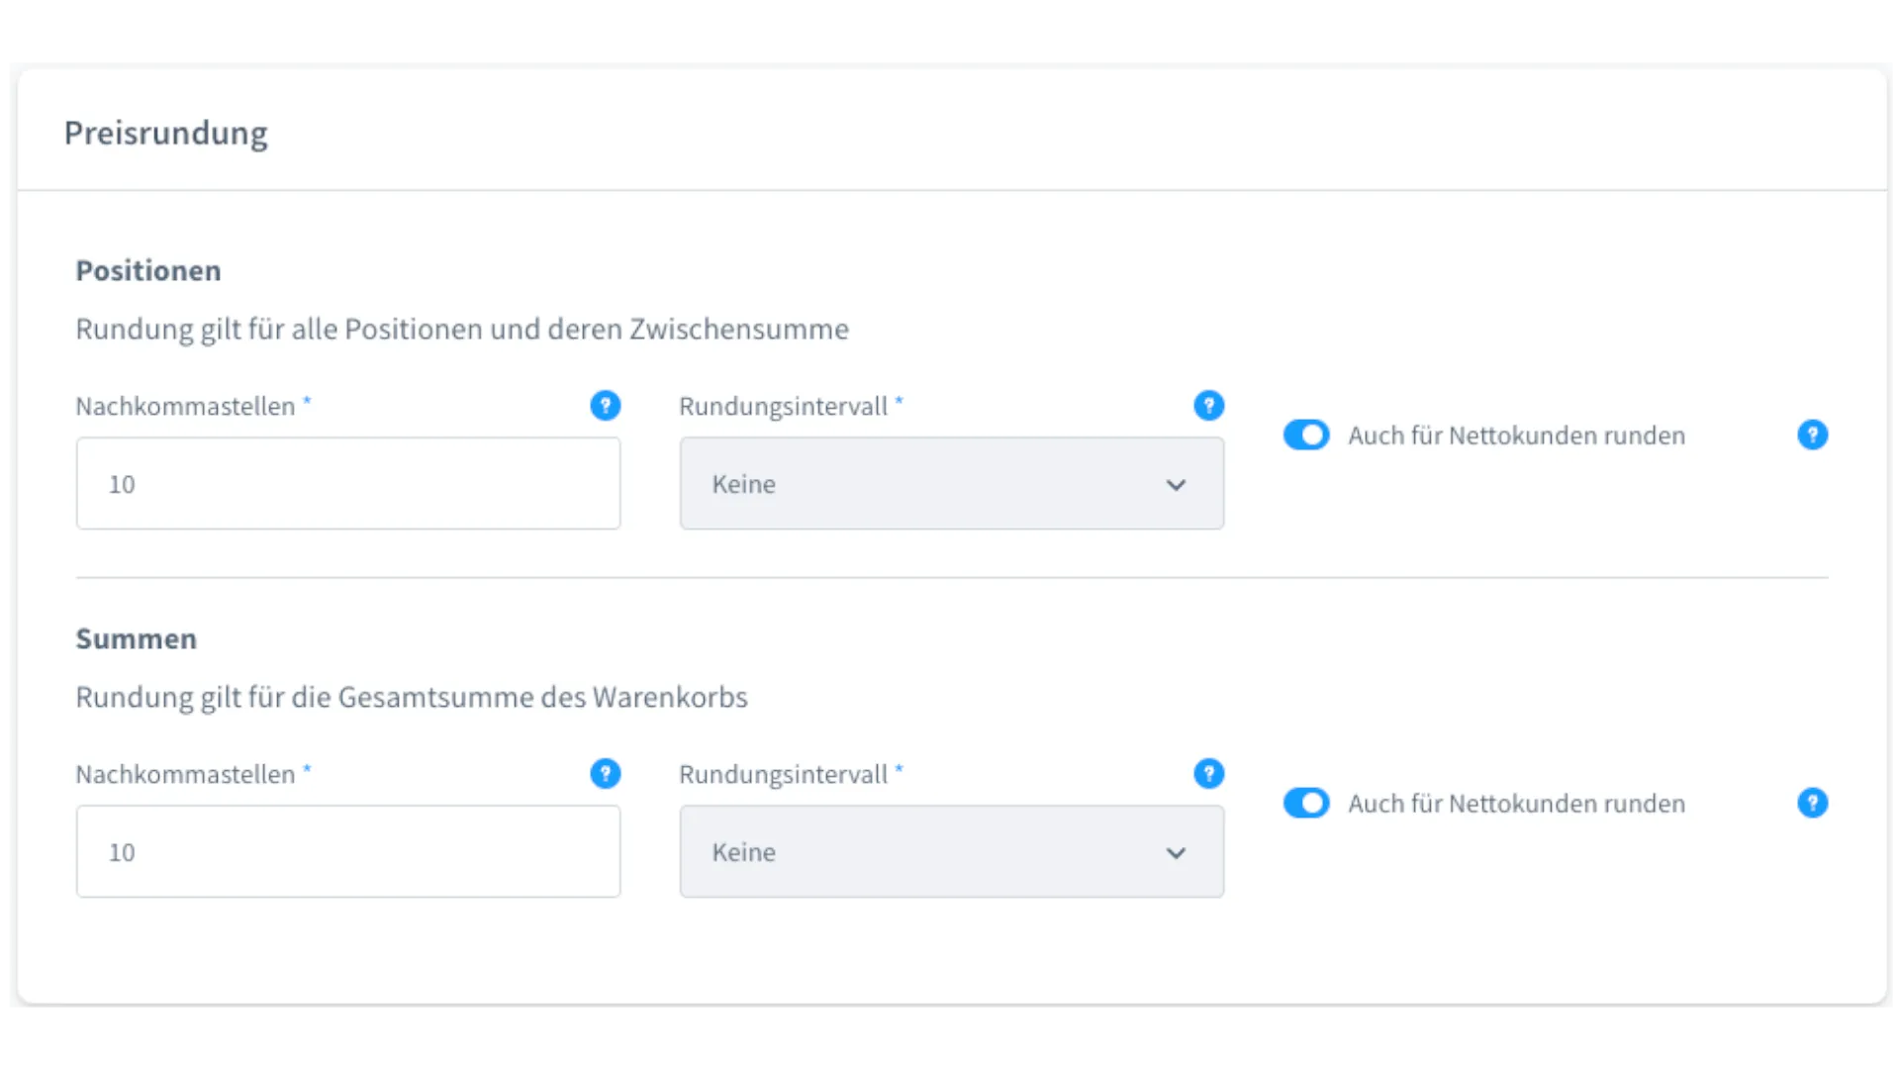This screenshot has width=1900, height=1069.
Task: Select the Preisrundung page title
Action: pos(166,133)
